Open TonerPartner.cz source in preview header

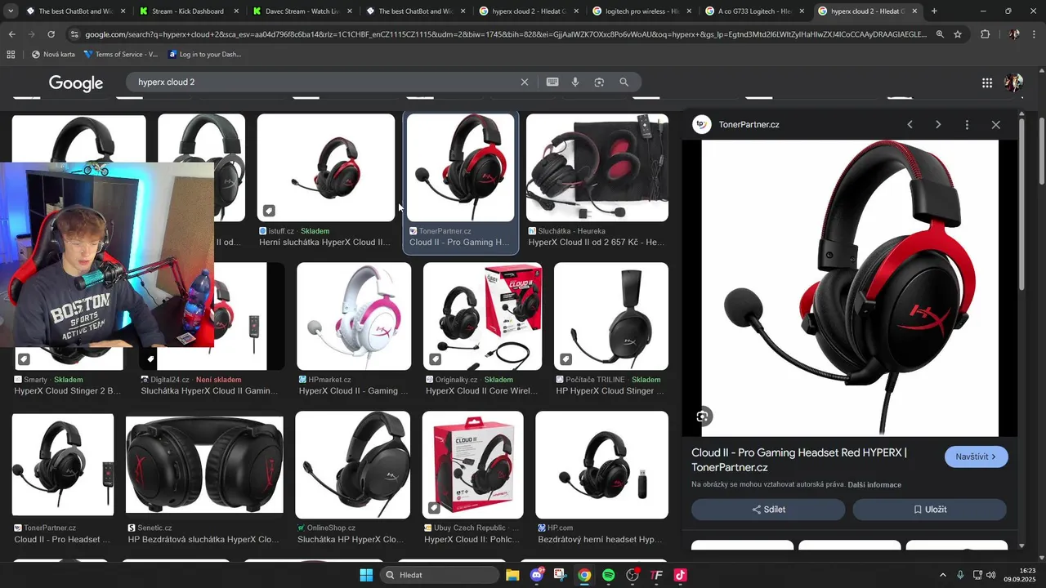coord(749,125)
